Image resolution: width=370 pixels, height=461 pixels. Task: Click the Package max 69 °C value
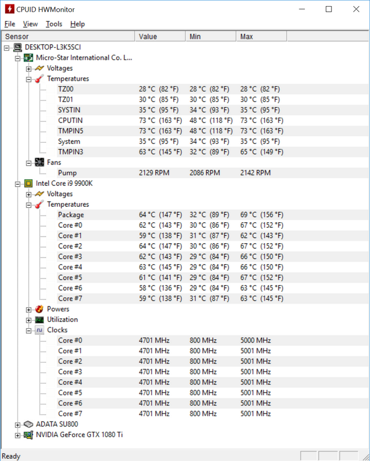point(262,215)
